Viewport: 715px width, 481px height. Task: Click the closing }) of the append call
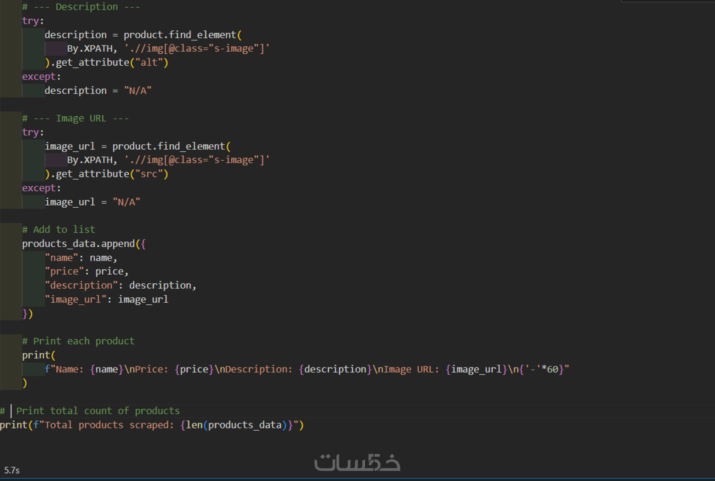click(28, 313)
